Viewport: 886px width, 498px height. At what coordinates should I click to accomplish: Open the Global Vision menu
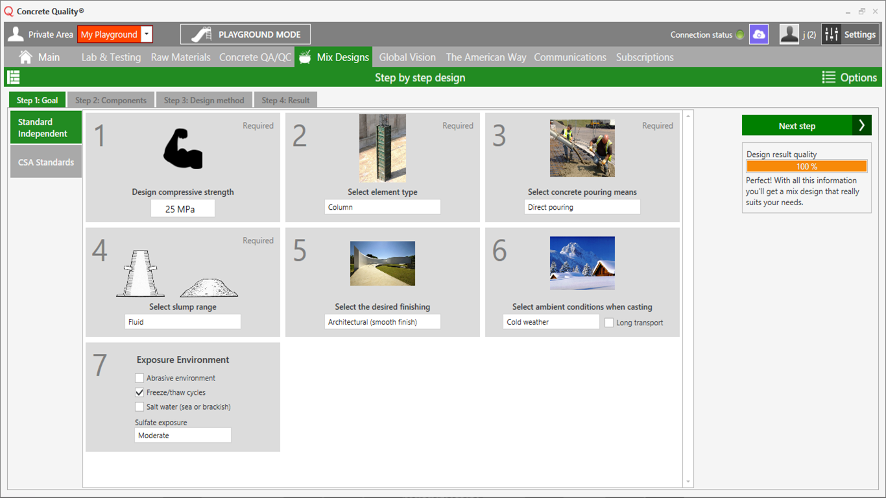[407, 57]
